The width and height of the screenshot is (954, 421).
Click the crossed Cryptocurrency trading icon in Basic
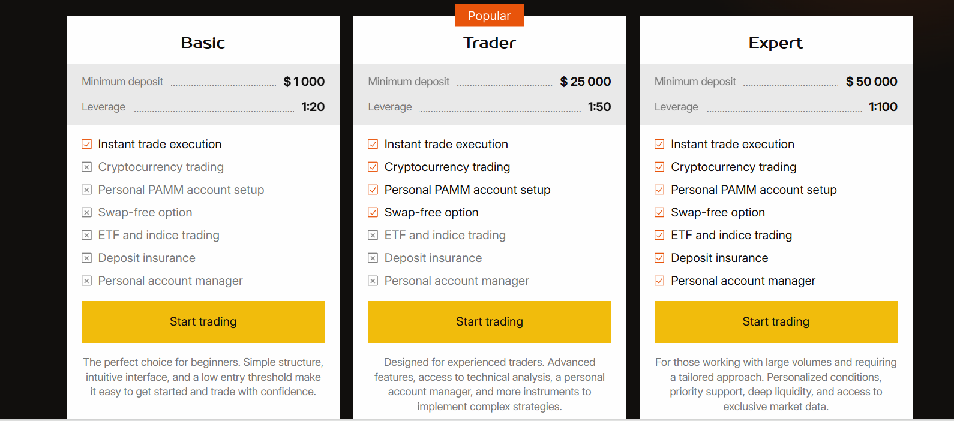87,167
